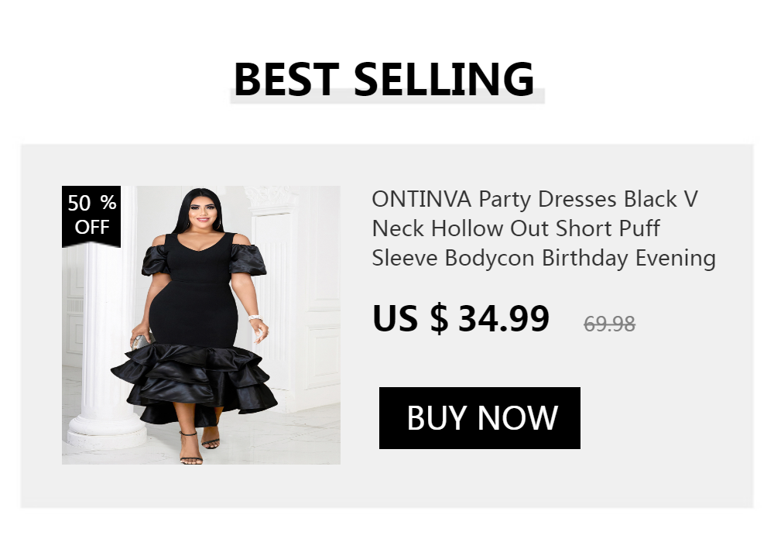The image size is (774, 542).
Task: Click the OFF text on the black badge
Action: pyautogui.click(x=91, y=227)
